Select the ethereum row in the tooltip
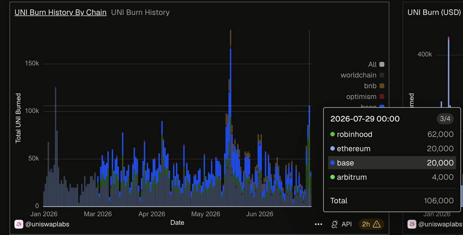Image resolution: width=463 pixels, height=235 pixels. [x=392, y=148]
